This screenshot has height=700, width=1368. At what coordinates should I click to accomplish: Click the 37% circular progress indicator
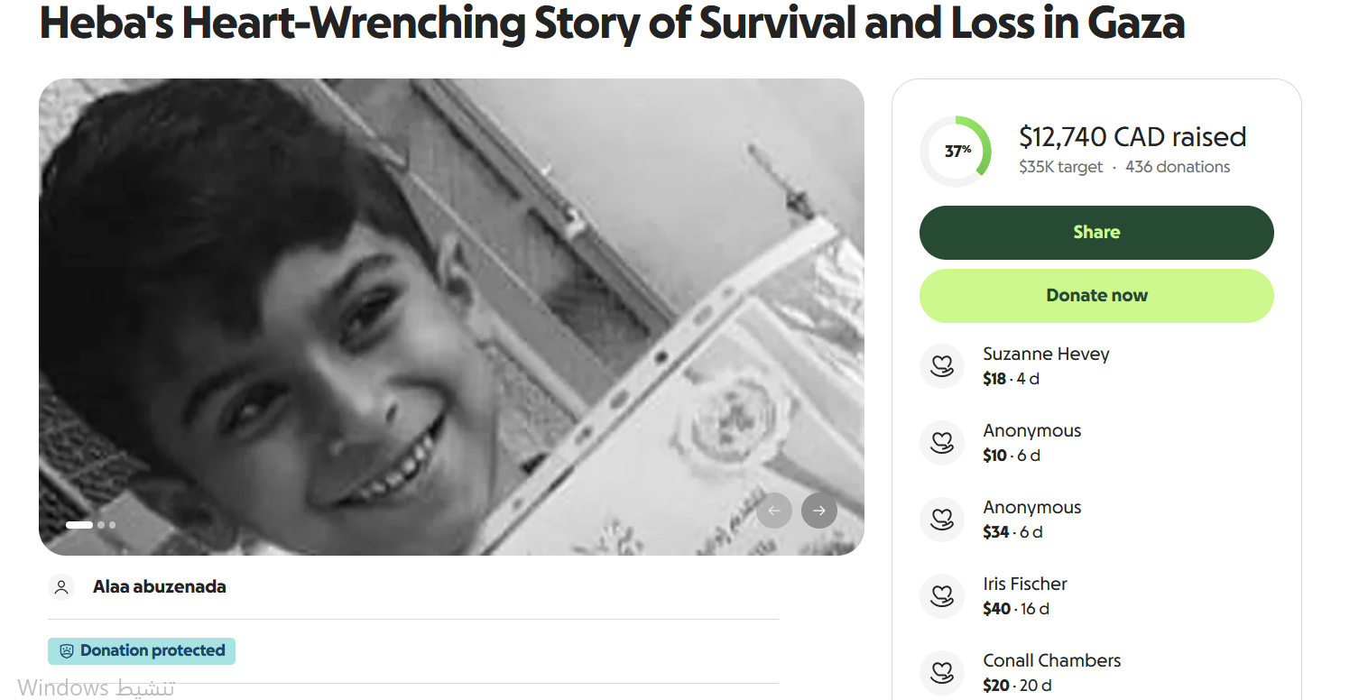pos(957,152)
